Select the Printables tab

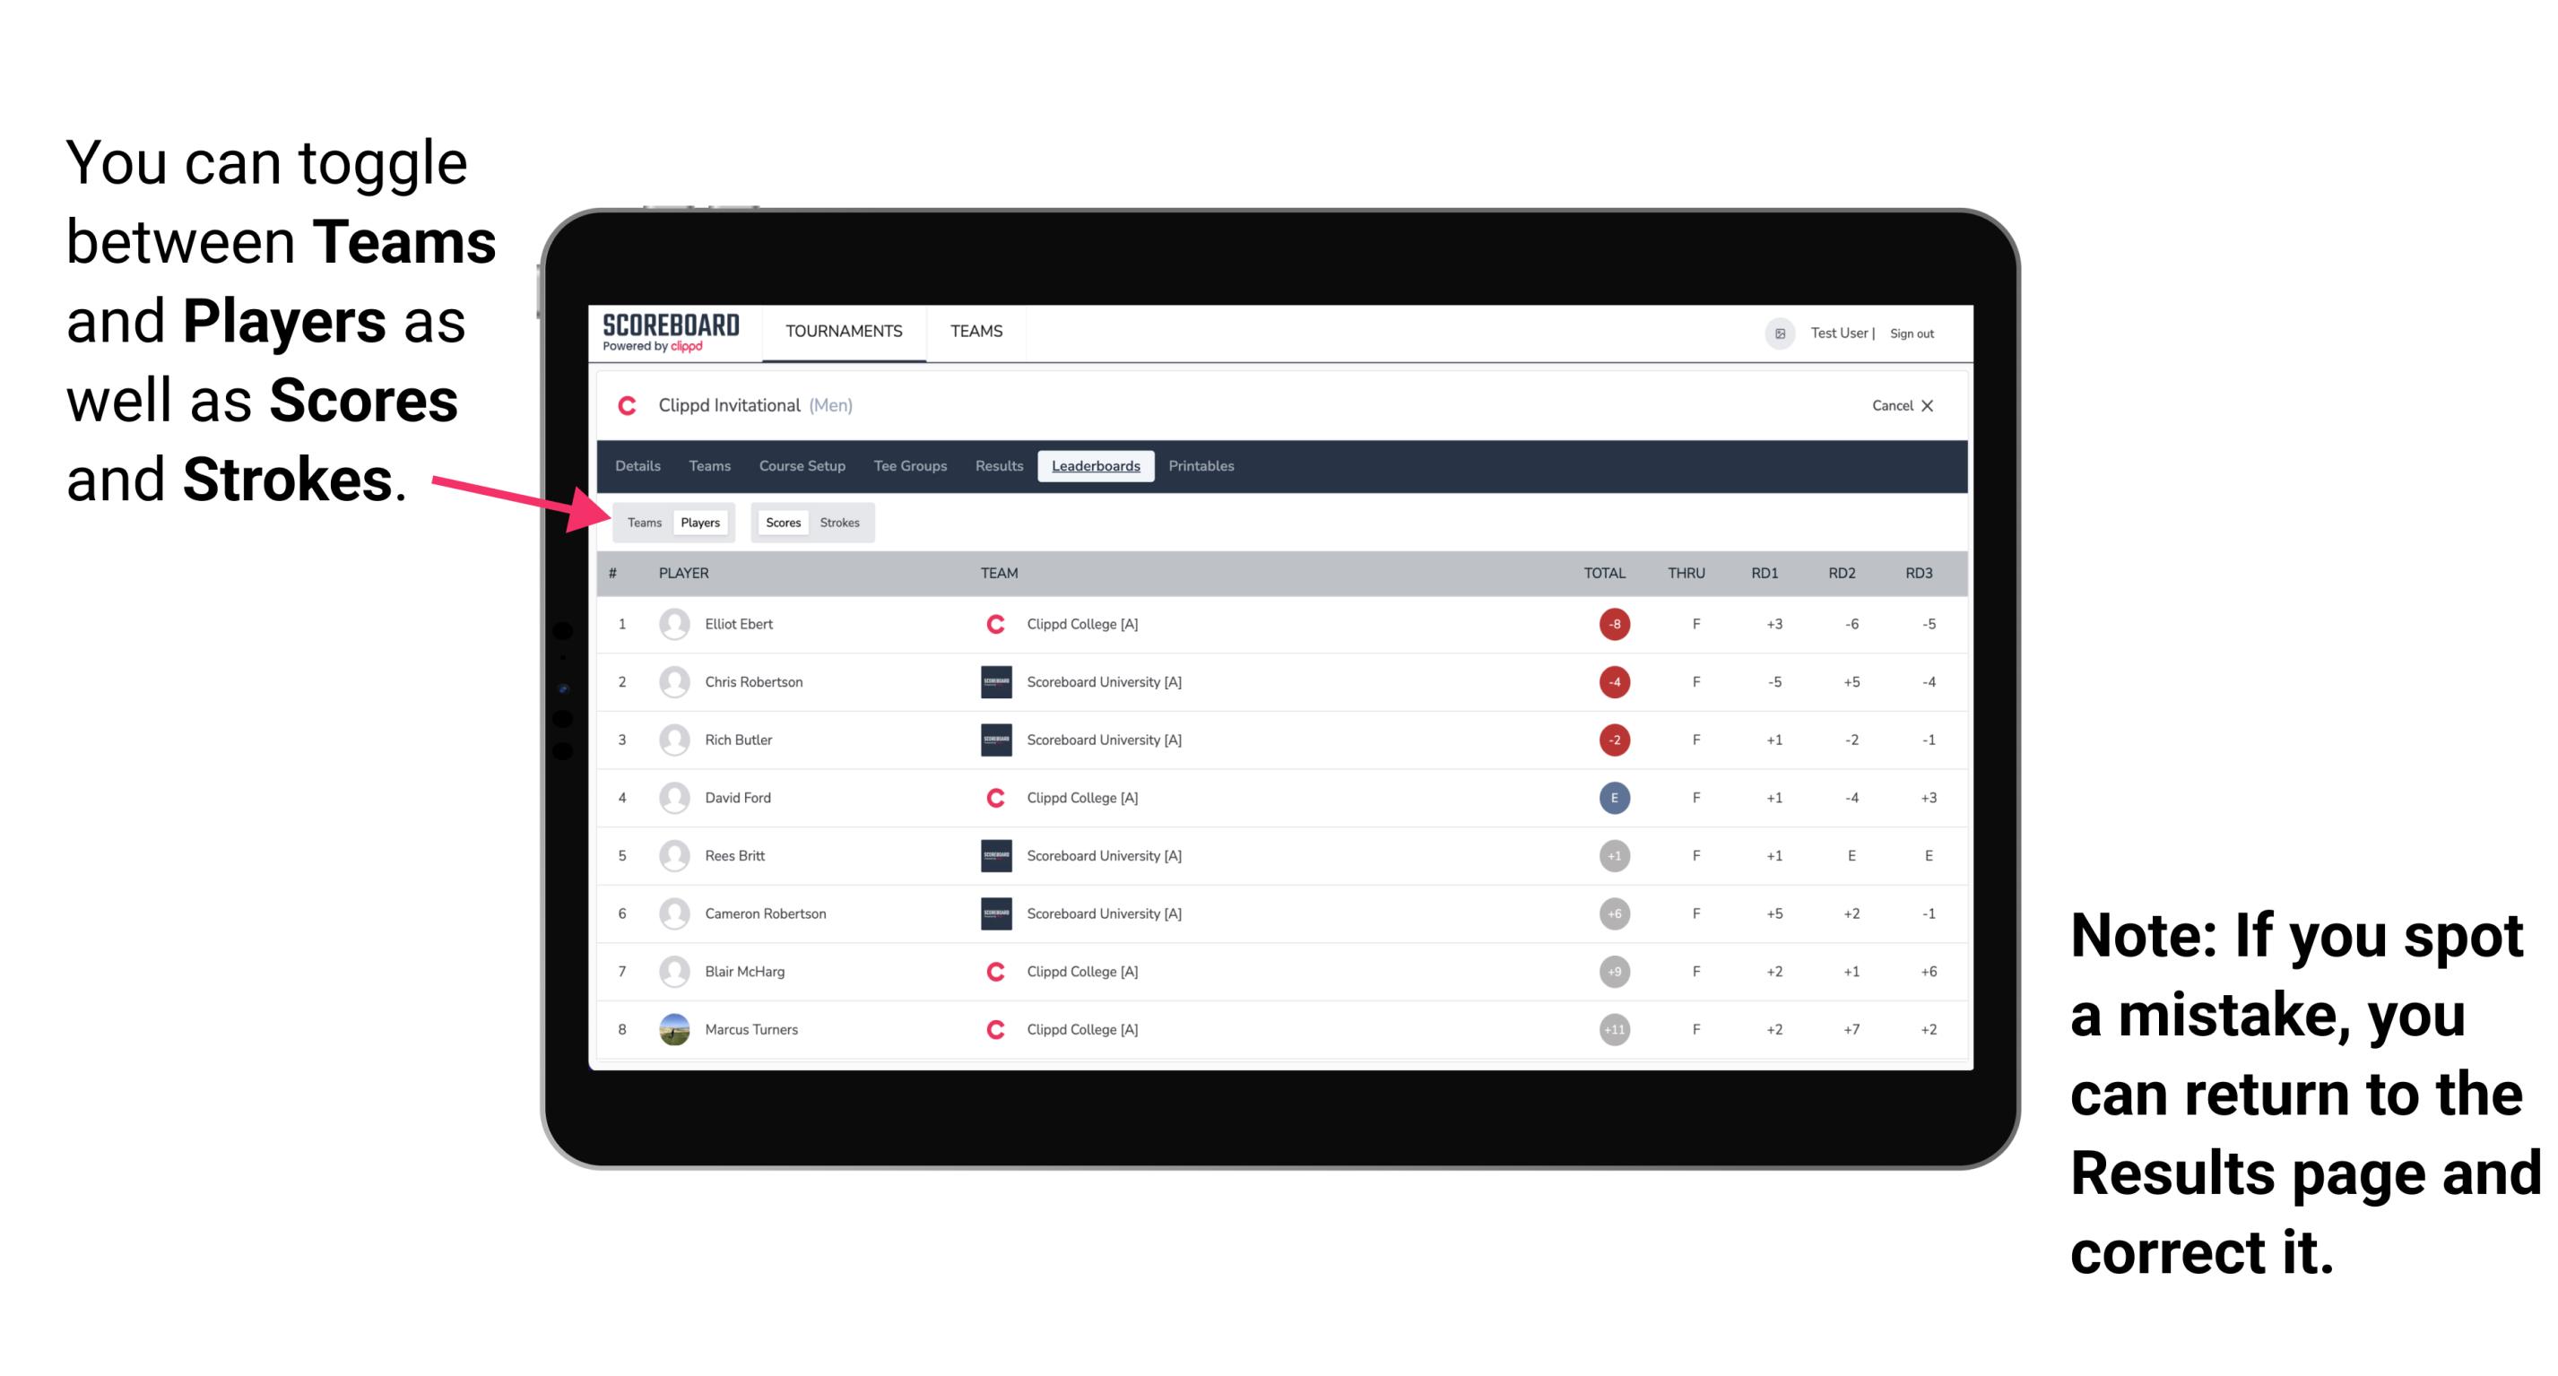[1202, 466]
